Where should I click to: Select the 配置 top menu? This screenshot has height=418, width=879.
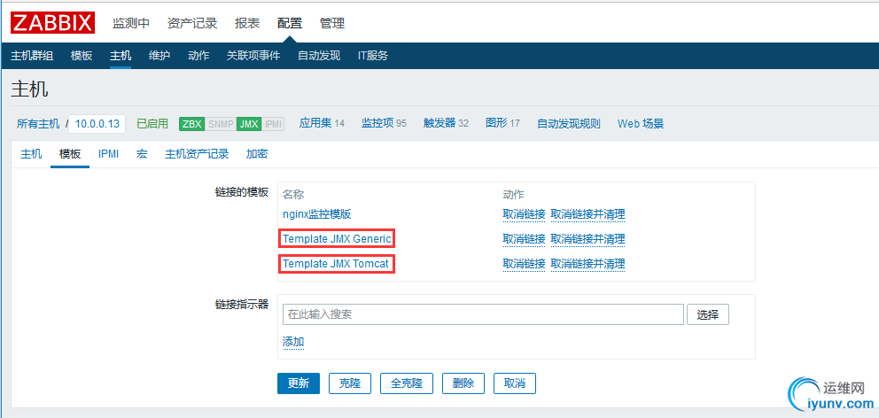[290, 23]
